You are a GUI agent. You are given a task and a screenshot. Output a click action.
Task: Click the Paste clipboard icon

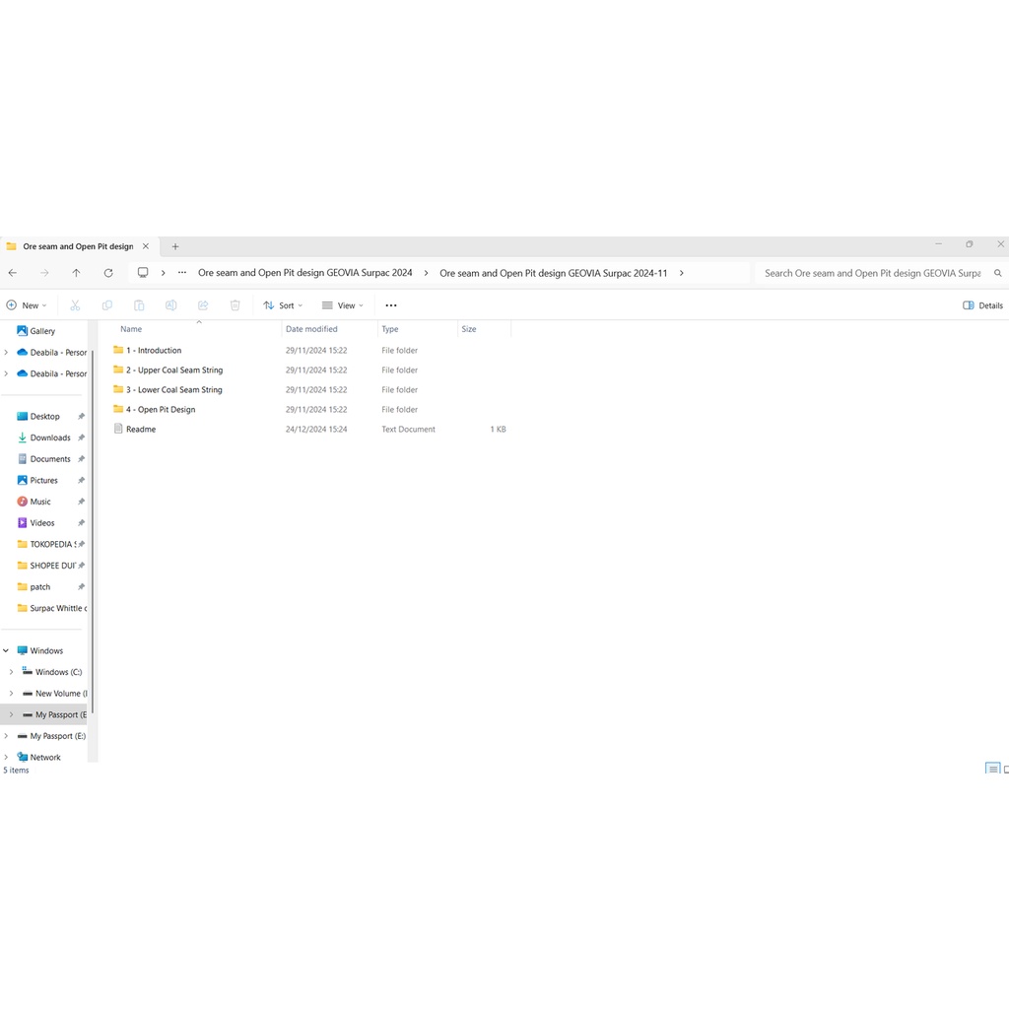139,305
